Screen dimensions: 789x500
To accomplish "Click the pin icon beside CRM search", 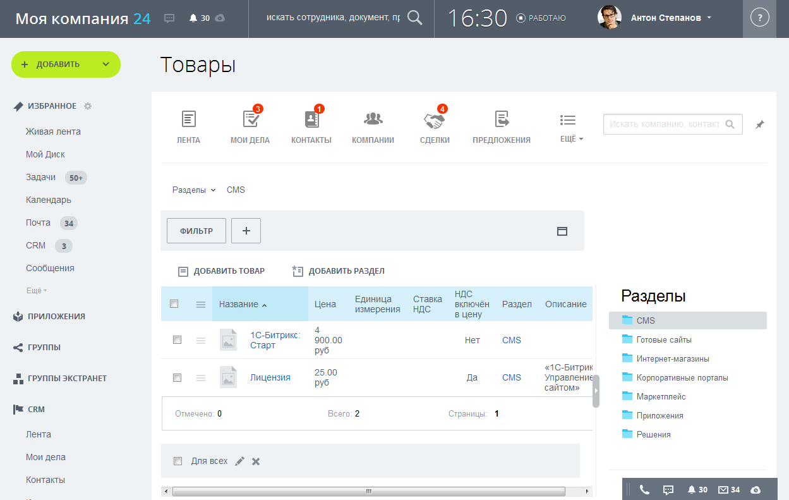I will tap(760, 125).
